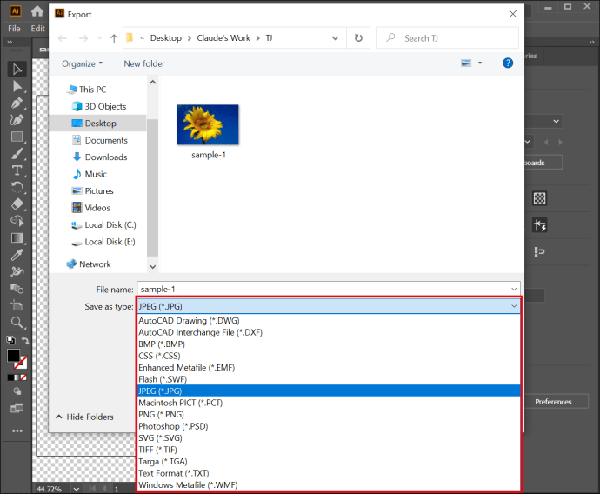Select the Eraser tool
The width and height of the screenshot is (600, 494).
tap(17, 204)
